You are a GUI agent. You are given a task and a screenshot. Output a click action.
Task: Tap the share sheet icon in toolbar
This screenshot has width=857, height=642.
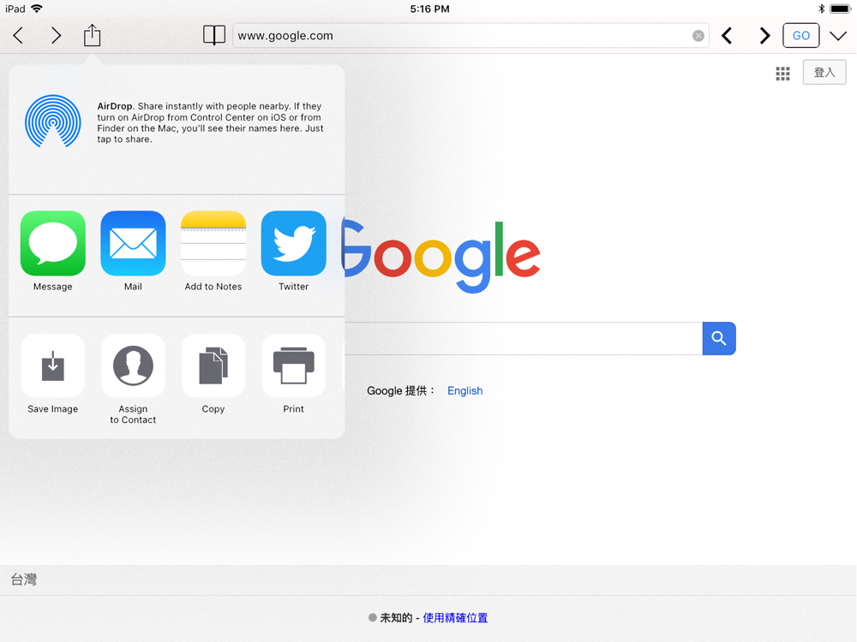coord(92,35)
